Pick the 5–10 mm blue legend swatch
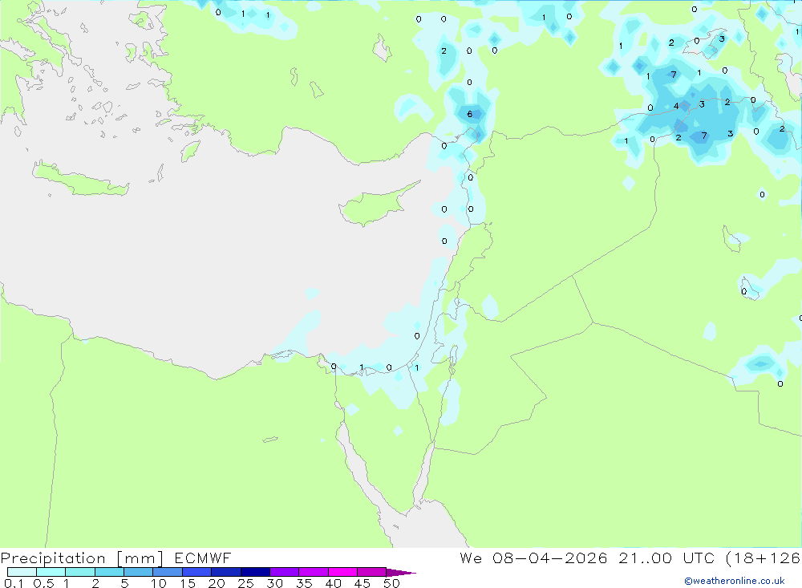Image resolution: width=802 pixels, height=588 pixels. click(x=138, y=572)
